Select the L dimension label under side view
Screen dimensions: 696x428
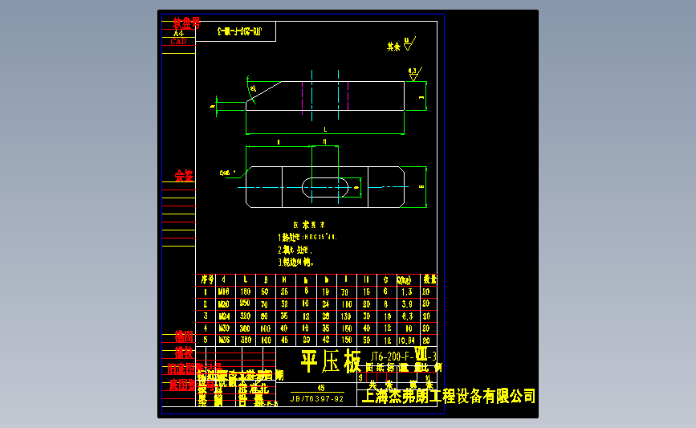tap(325, 129)
